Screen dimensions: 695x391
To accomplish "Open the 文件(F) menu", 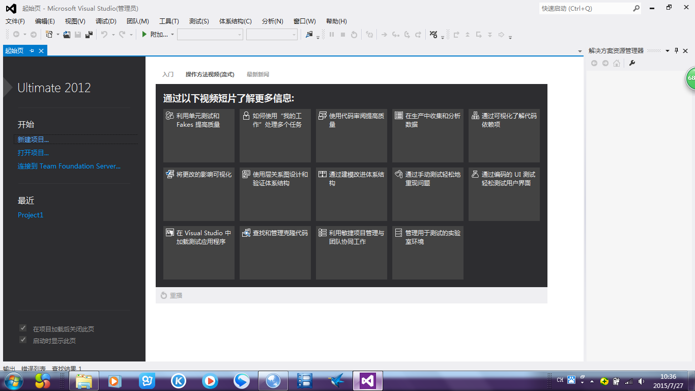I will tap(15, 21).
